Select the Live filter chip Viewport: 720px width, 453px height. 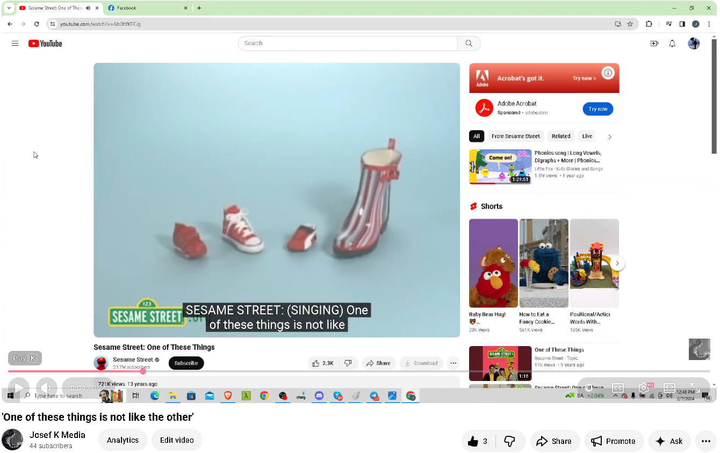coord(587,136)
